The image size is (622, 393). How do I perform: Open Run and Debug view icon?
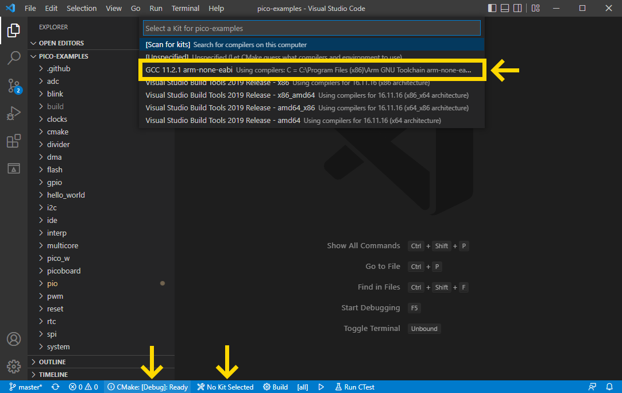click(x=13, y=113)
